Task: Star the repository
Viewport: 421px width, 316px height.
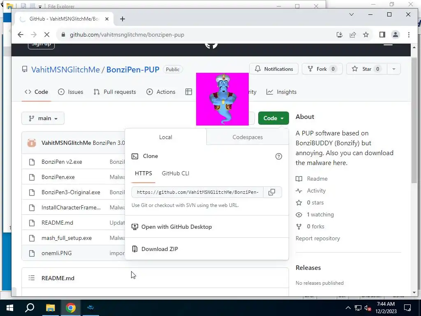Action: 367,69
